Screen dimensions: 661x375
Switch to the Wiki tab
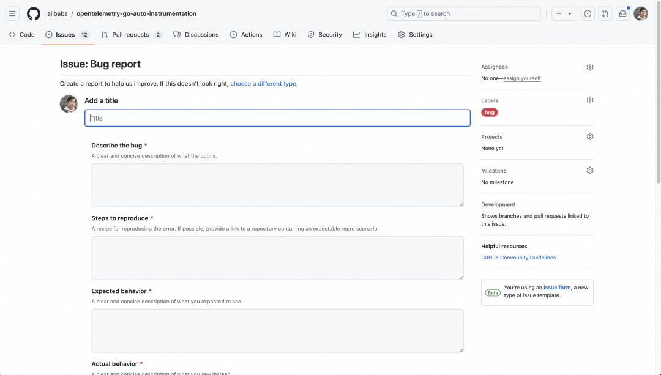(x=285, y=34)
